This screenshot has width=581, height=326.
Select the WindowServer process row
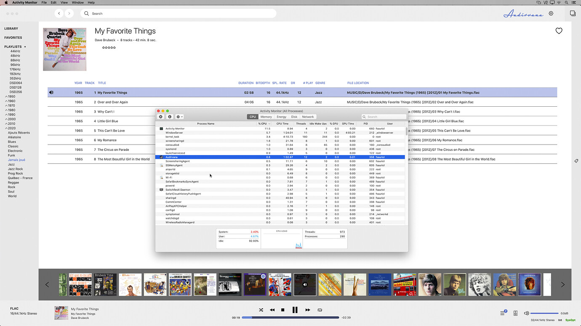[x=280, y=133]
